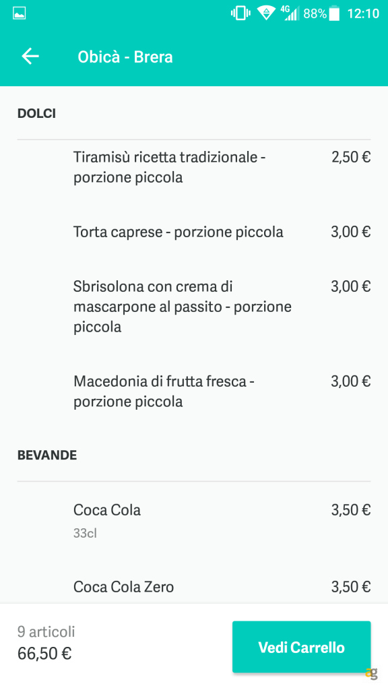Tap the Obicà - Brera restaurant title

point(125,57)
